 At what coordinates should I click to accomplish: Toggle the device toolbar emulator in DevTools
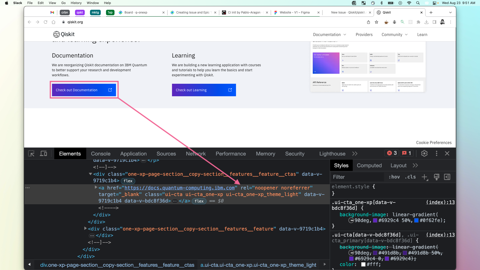(x=43, y=153)
